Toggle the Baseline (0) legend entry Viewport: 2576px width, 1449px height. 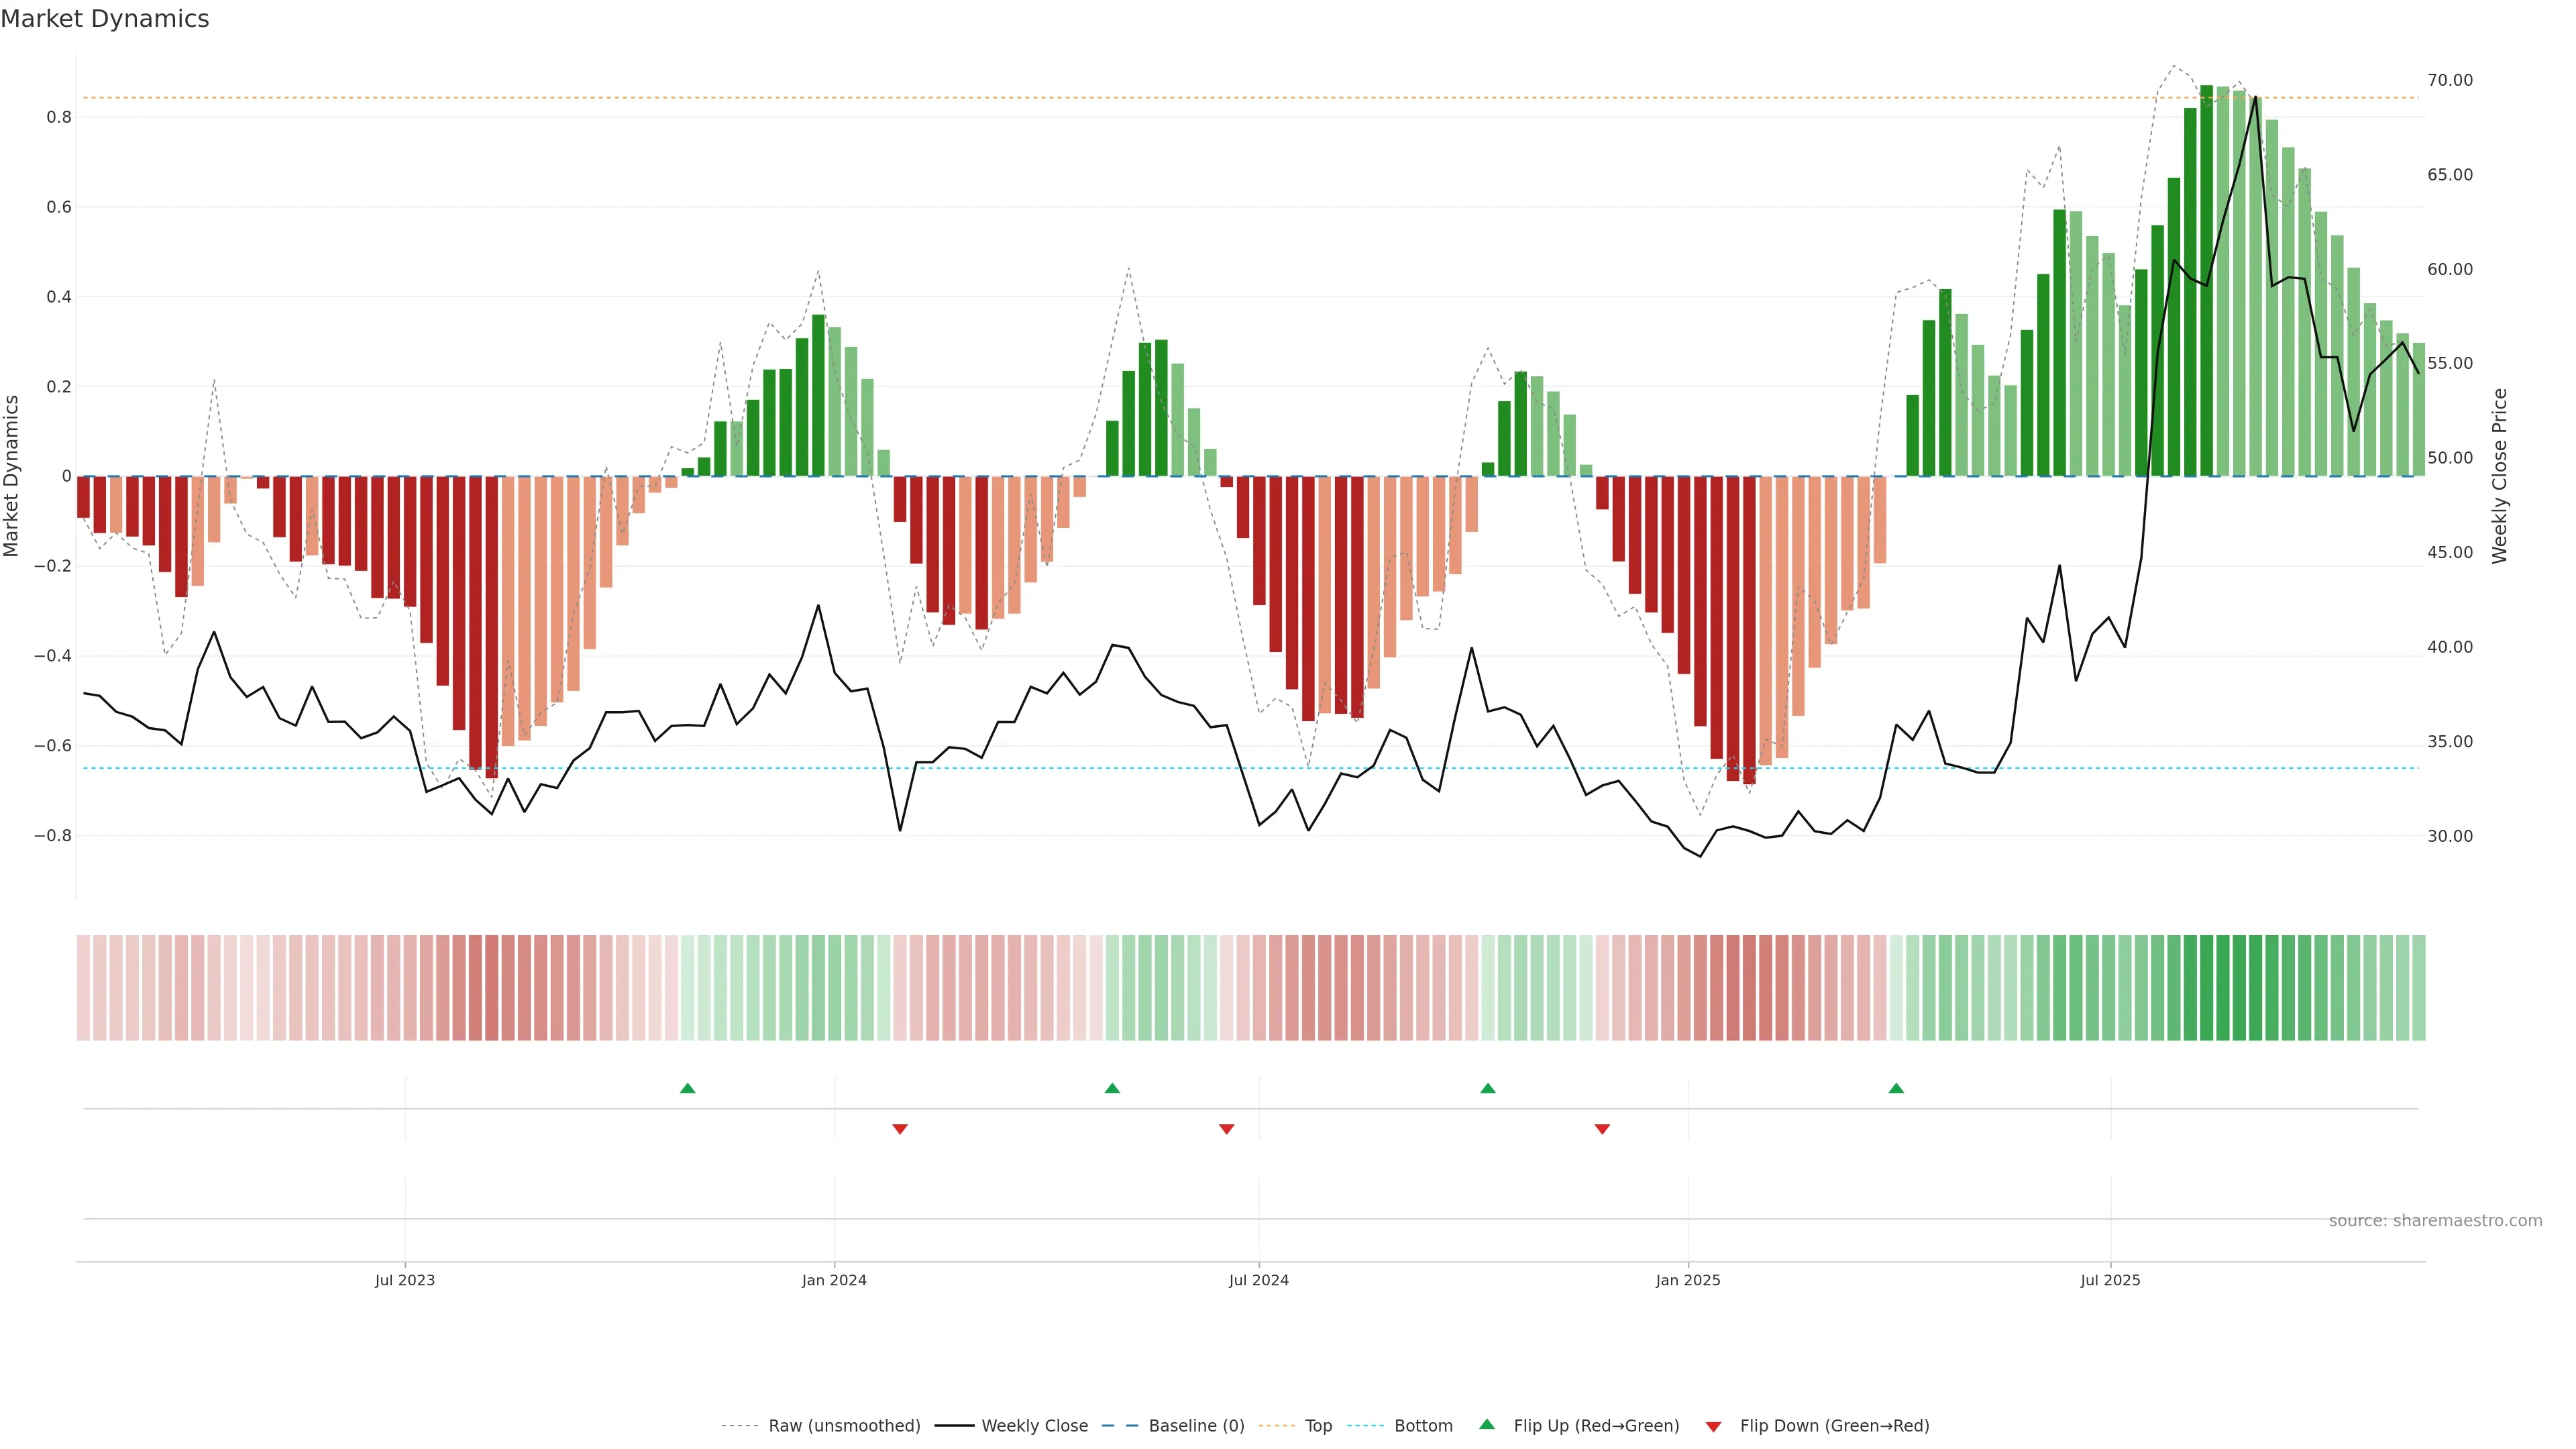tap(1196, 1426)
